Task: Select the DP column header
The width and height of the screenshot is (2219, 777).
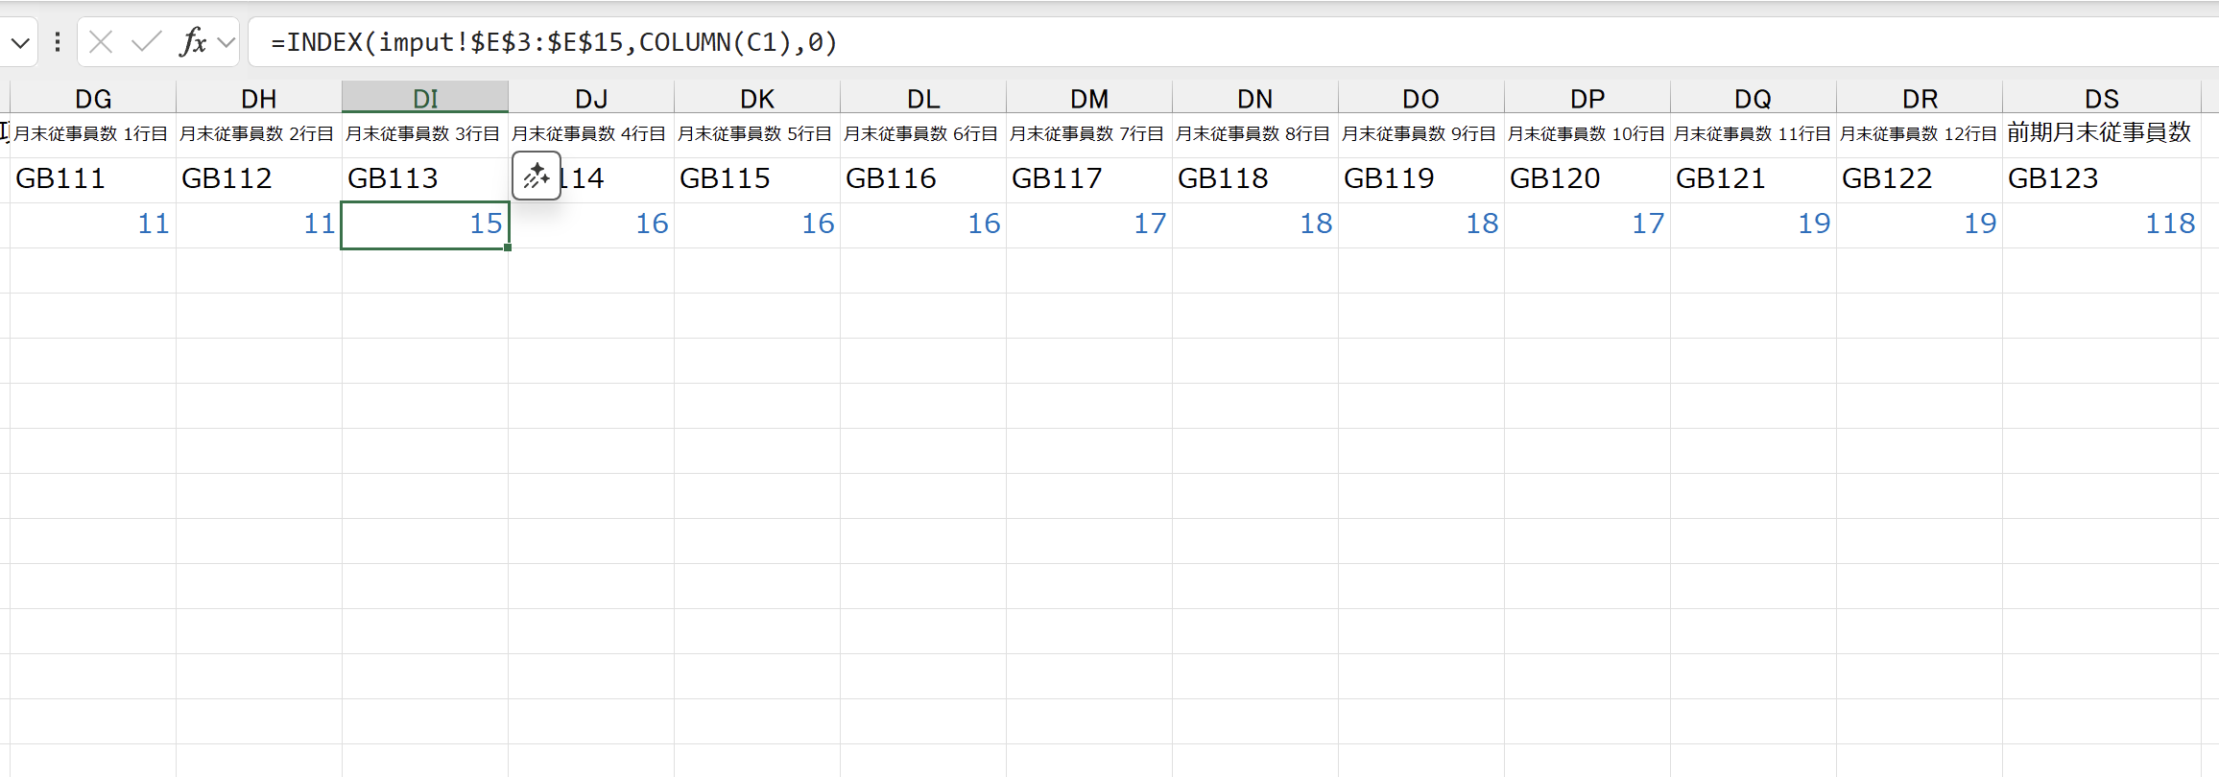Action: pyautogui.click(x=1587, y=98)
